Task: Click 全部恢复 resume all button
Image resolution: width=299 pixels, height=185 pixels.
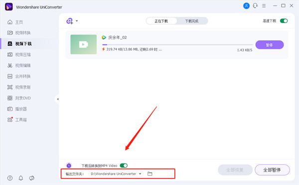Action: 235,170
